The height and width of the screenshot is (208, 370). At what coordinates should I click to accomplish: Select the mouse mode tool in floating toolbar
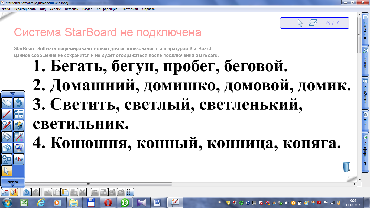(x=7, y=103)
